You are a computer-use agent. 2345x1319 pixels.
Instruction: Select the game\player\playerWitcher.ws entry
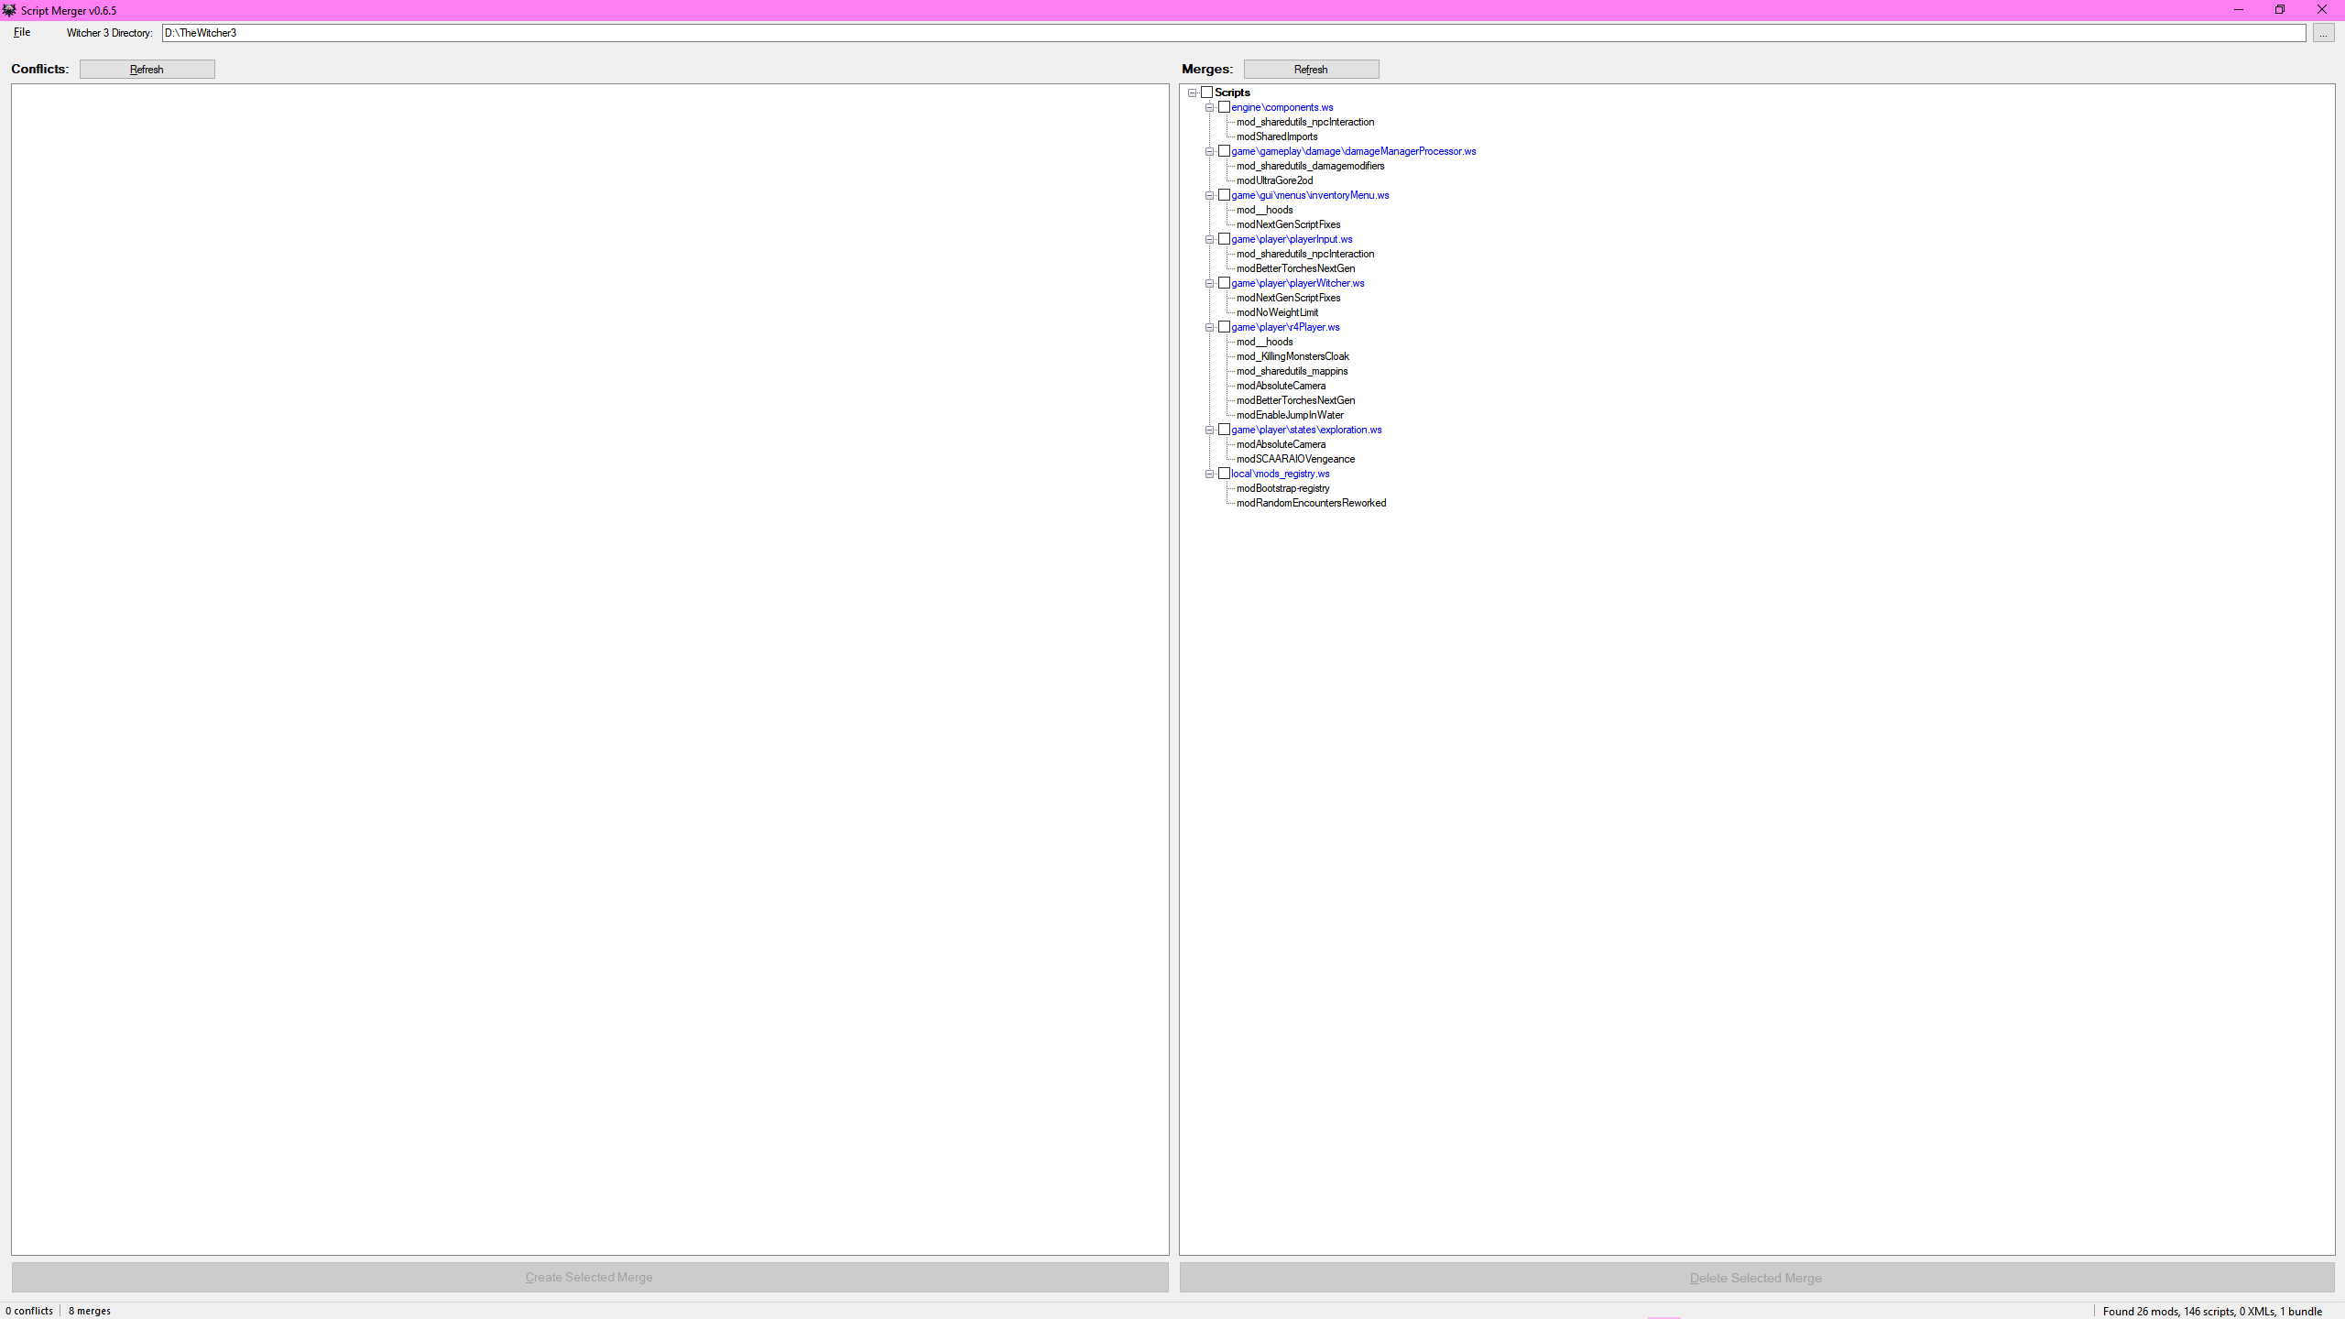[1297, 283]
